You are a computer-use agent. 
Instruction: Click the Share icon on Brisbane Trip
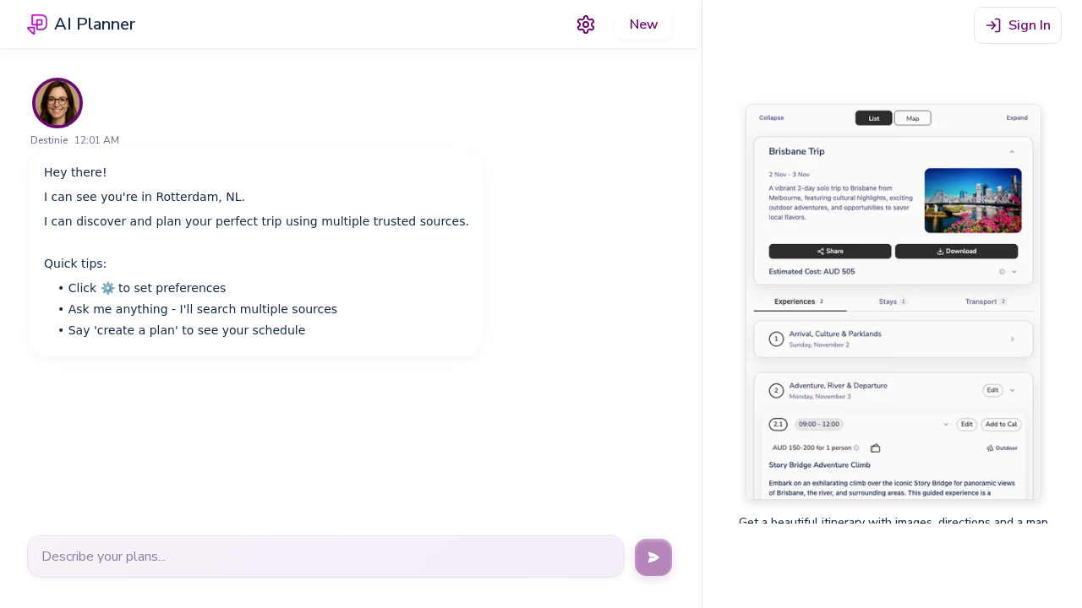820,251
